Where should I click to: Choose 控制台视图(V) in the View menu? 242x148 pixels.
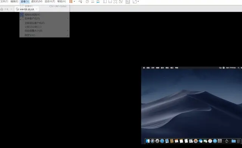point(45,15)
